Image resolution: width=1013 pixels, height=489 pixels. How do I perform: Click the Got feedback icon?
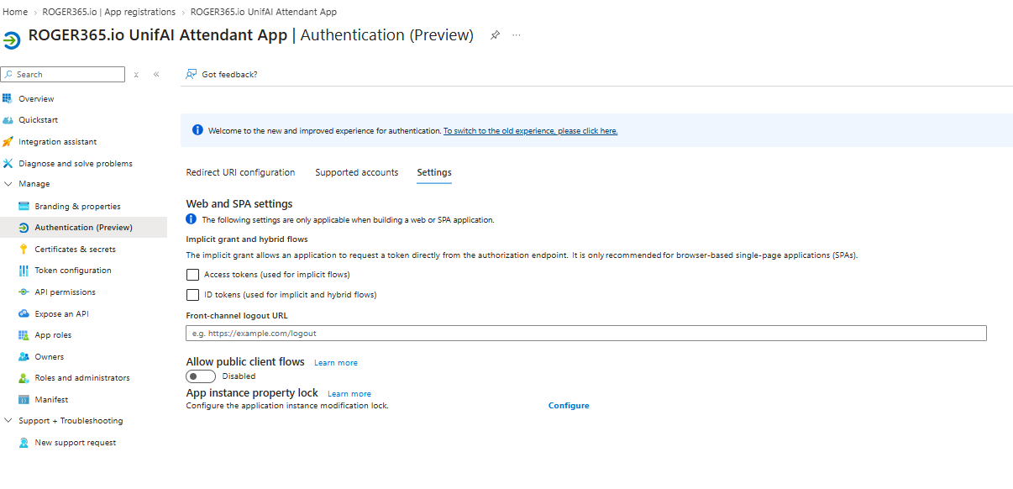pyautogui.click(x=192, y=74)
